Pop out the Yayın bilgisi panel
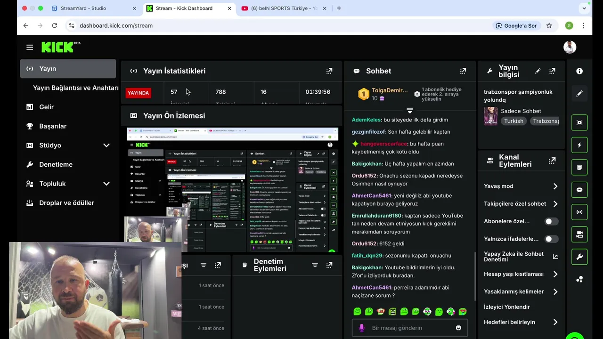603x339 pixels. coord(552,71)
